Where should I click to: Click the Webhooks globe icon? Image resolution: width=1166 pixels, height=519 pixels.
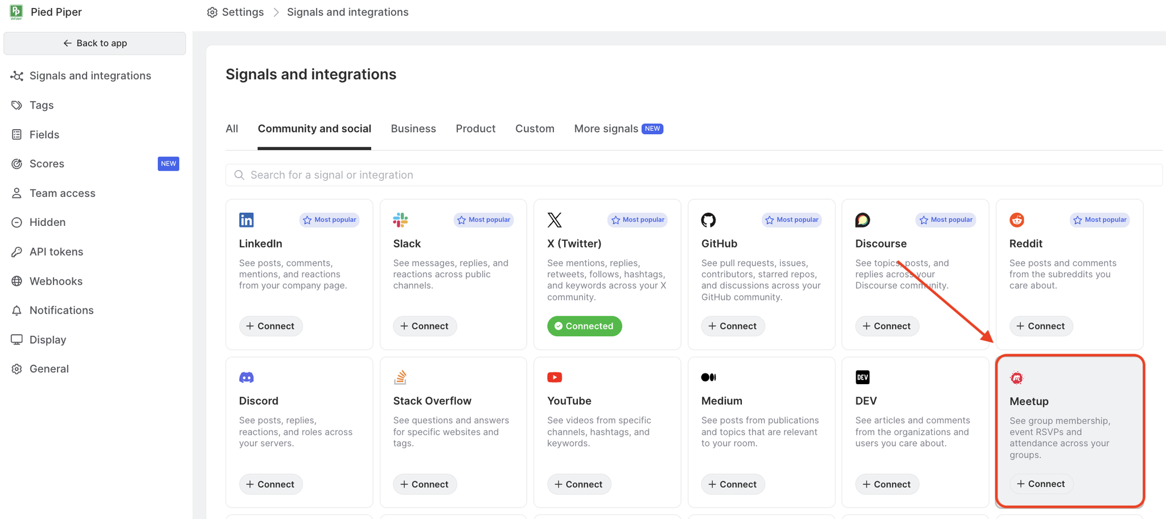pyautogui.click(x=17, y=281)
